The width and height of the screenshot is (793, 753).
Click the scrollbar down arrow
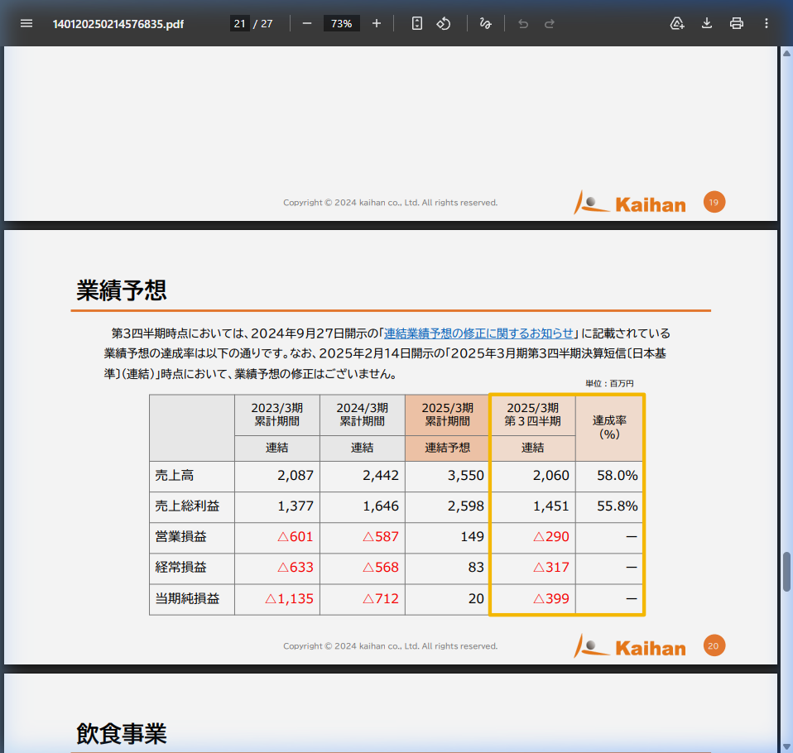(x=785, y=746)
